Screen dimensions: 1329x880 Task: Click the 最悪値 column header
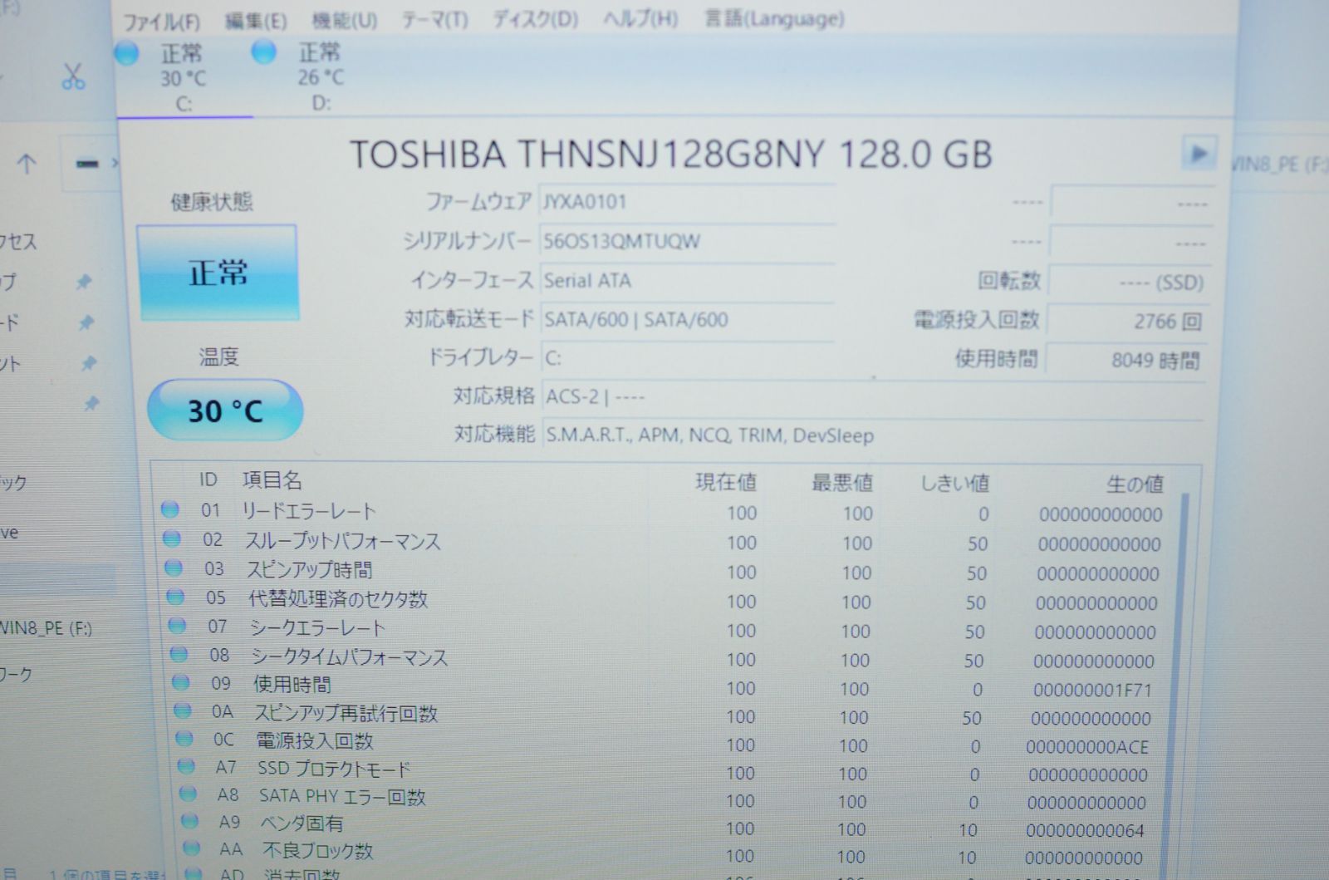pyautogui.click(x=842, y=483)
